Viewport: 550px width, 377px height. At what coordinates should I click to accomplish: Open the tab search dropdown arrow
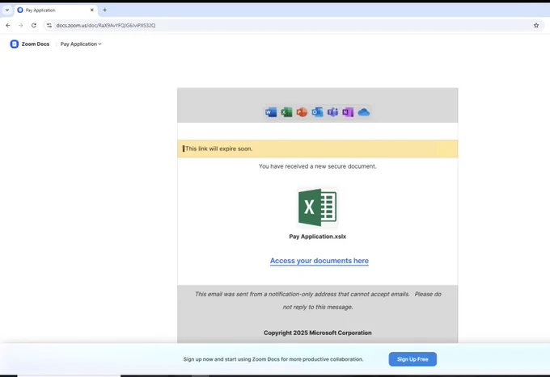coord(7,10)
